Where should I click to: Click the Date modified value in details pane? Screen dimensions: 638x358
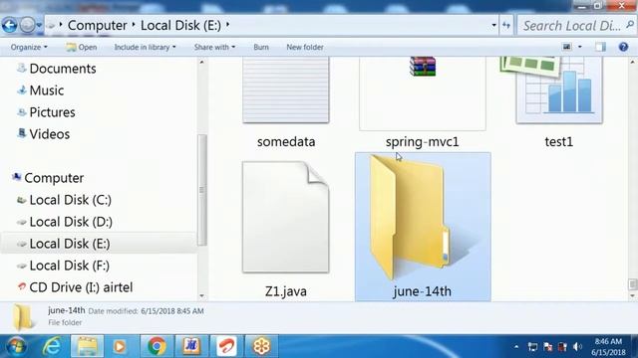[x=172, y=311]
